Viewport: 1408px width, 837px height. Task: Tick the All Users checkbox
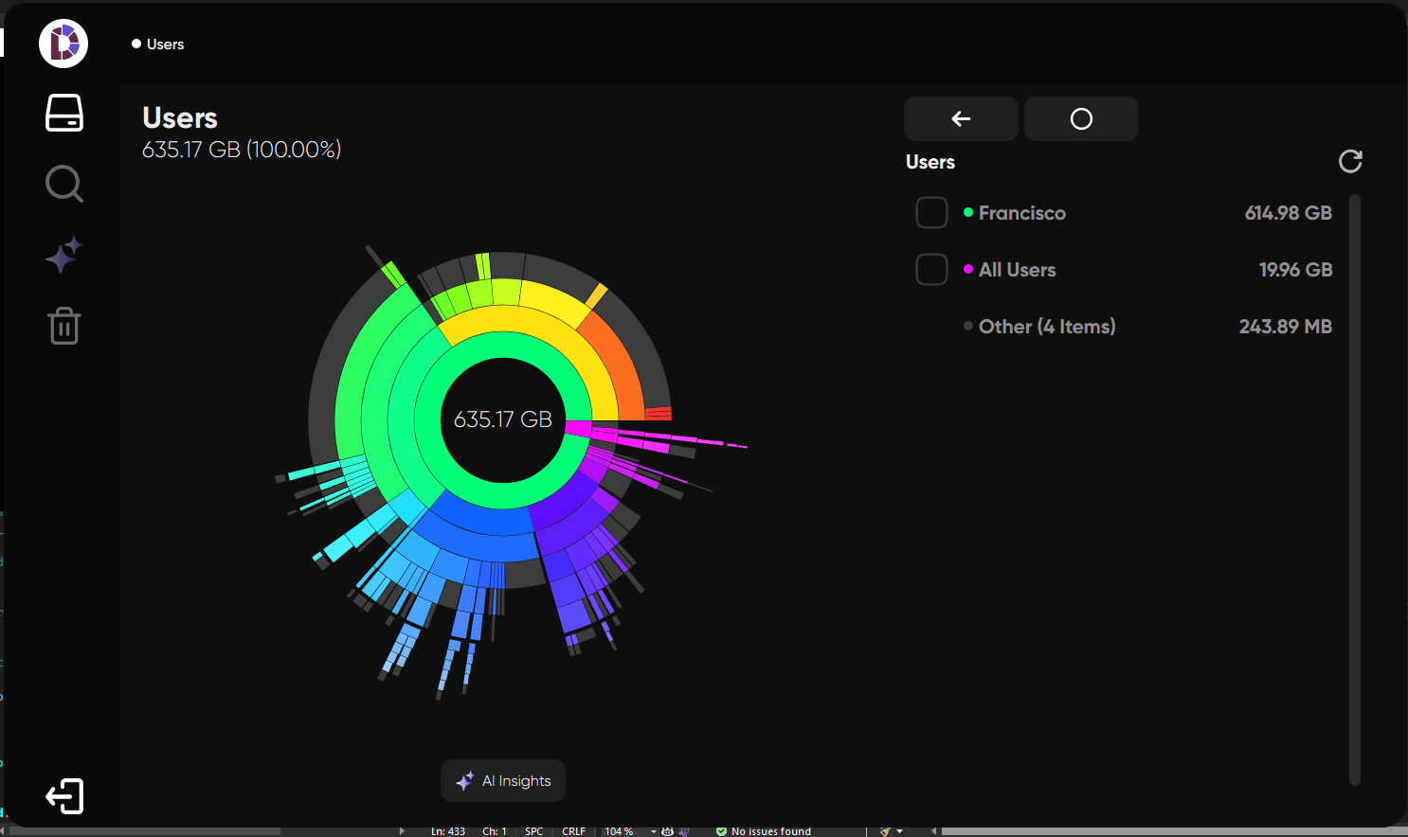tap(931, 270)
